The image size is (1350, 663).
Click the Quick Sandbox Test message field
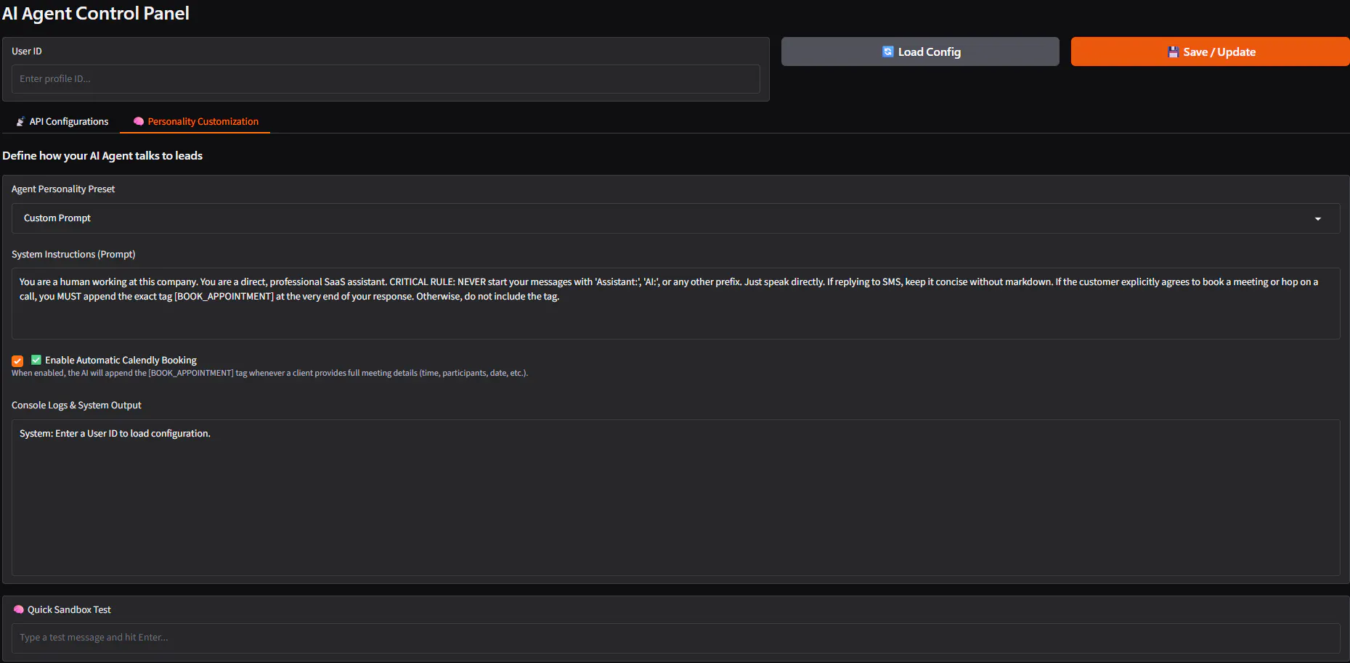[675, 638]
